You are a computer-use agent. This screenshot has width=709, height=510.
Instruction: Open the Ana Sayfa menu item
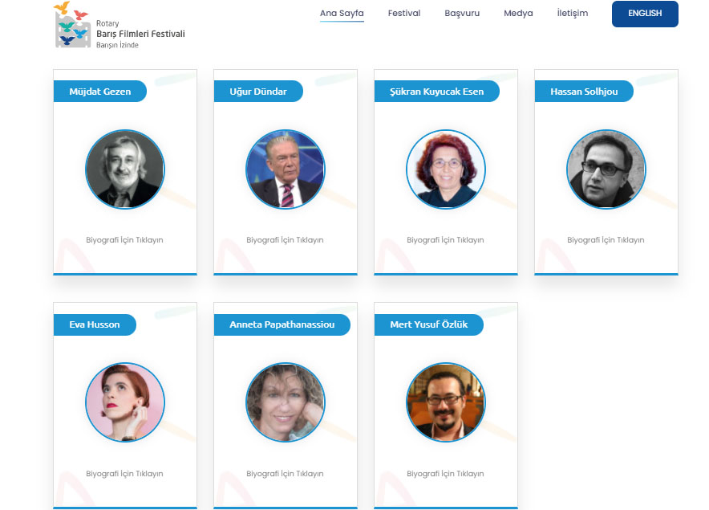coord(342,14)
